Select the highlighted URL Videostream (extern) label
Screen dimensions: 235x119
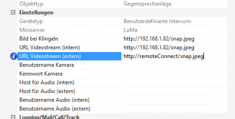tap(50, 56)
